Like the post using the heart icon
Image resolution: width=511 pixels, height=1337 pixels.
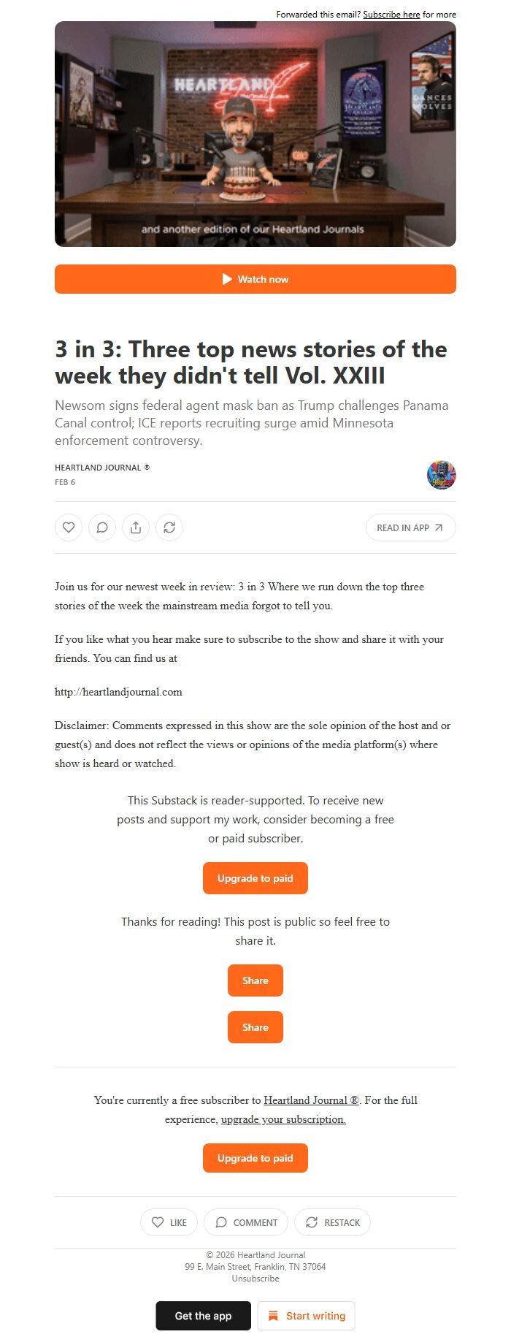coord(69,527)
